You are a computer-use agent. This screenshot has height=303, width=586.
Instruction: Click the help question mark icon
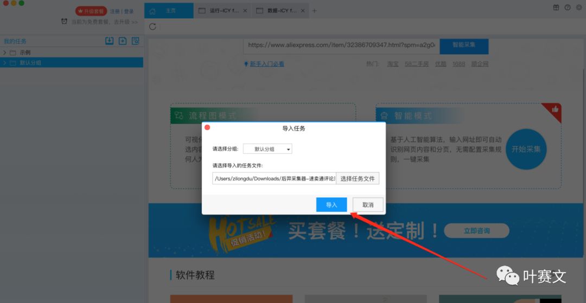[x=568, y=8]
